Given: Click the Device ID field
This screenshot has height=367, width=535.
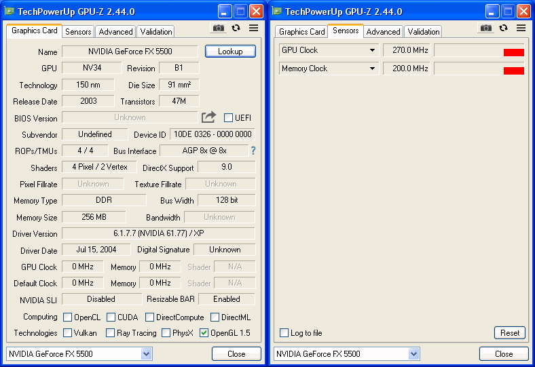Looking at the screenshot, I should (x=213, y=134).
